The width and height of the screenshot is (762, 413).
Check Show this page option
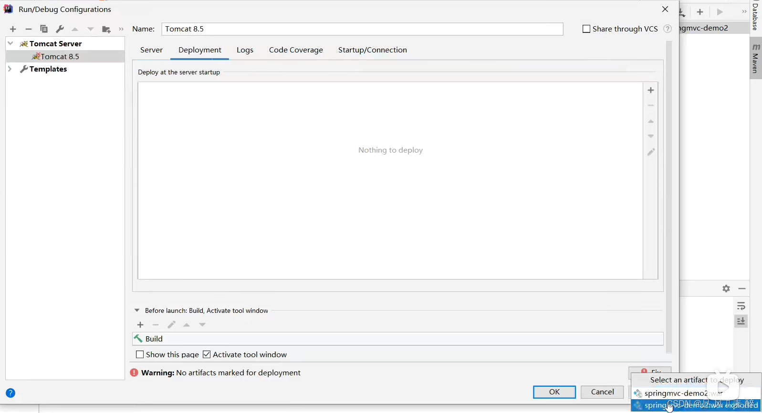tap(140, 354)
